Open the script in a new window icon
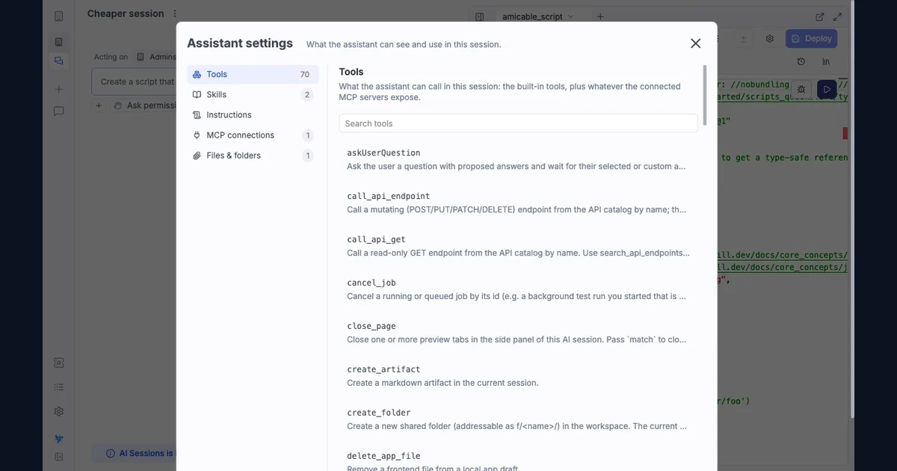This screenshot has width=897, height=471. tap(819, 16)
